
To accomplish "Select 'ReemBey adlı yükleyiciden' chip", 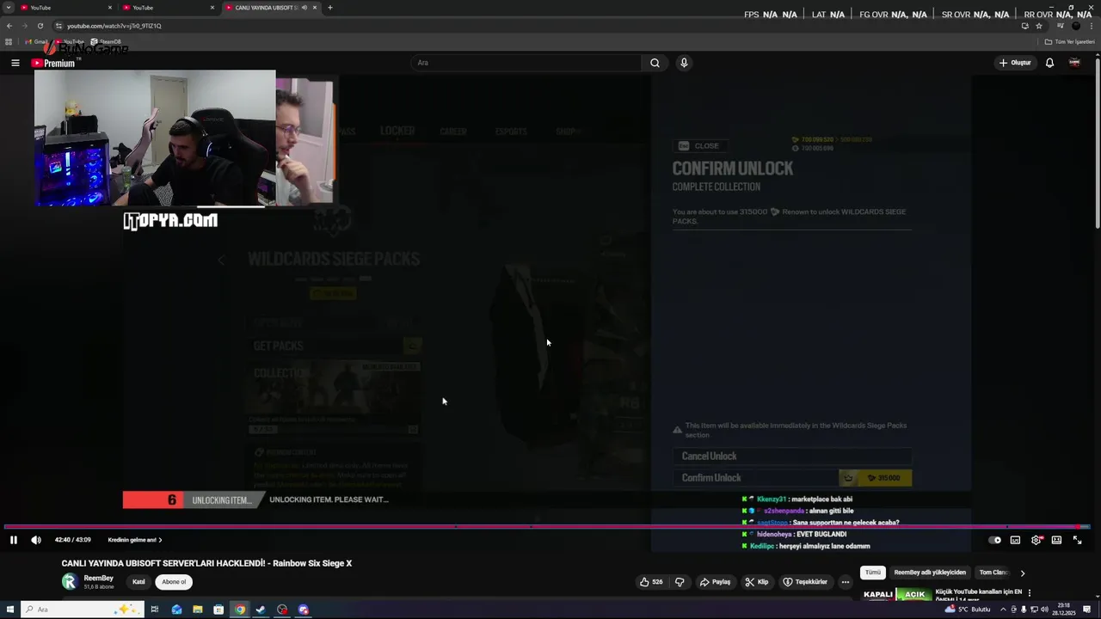I will pos(930,573).
